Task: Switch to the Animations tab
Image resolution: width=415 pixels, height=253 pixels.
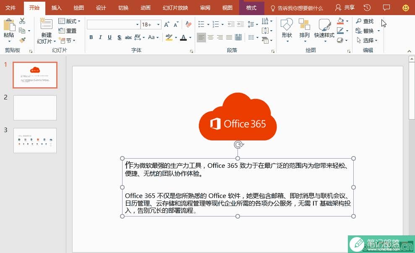Action: click(145, 8)
